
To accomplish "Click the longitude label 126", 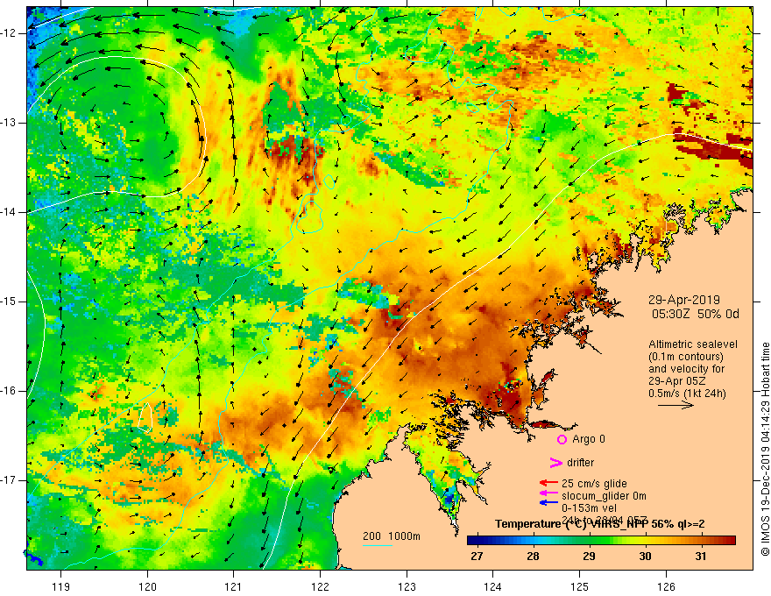I will coord(666,586).
